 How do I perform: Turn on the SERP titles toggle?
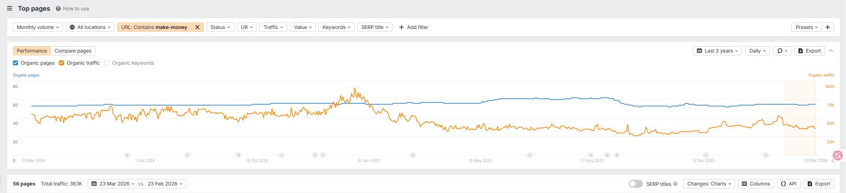(x=635, y=184)
